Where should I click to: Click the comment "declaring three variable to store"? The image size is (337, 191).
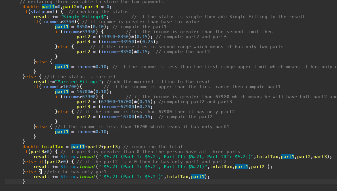73,2
